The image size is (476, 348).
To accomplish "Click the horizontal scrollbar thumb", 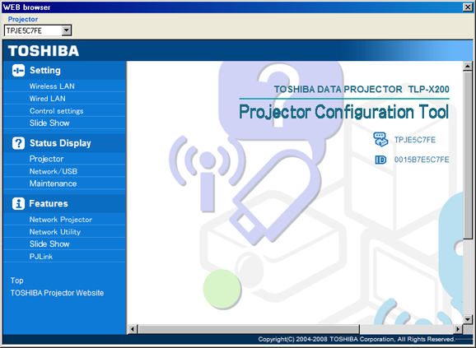I will click(249, 329).
